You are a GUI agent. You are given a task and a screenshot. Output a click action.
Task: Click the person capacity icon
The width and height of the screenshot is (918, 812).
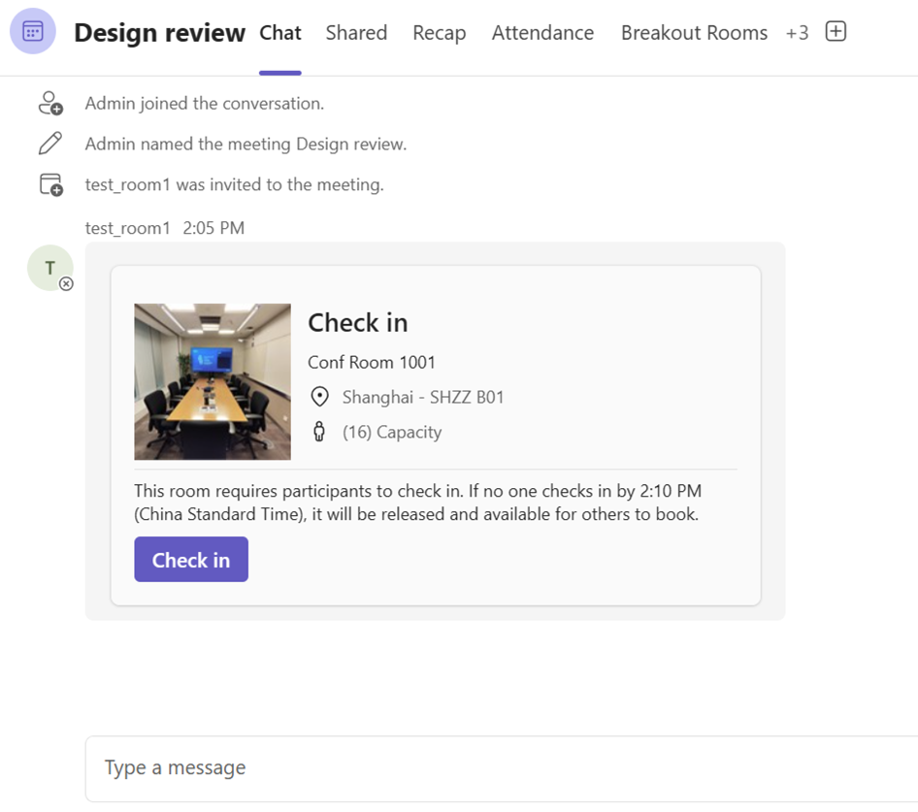[x=319, y=432]
